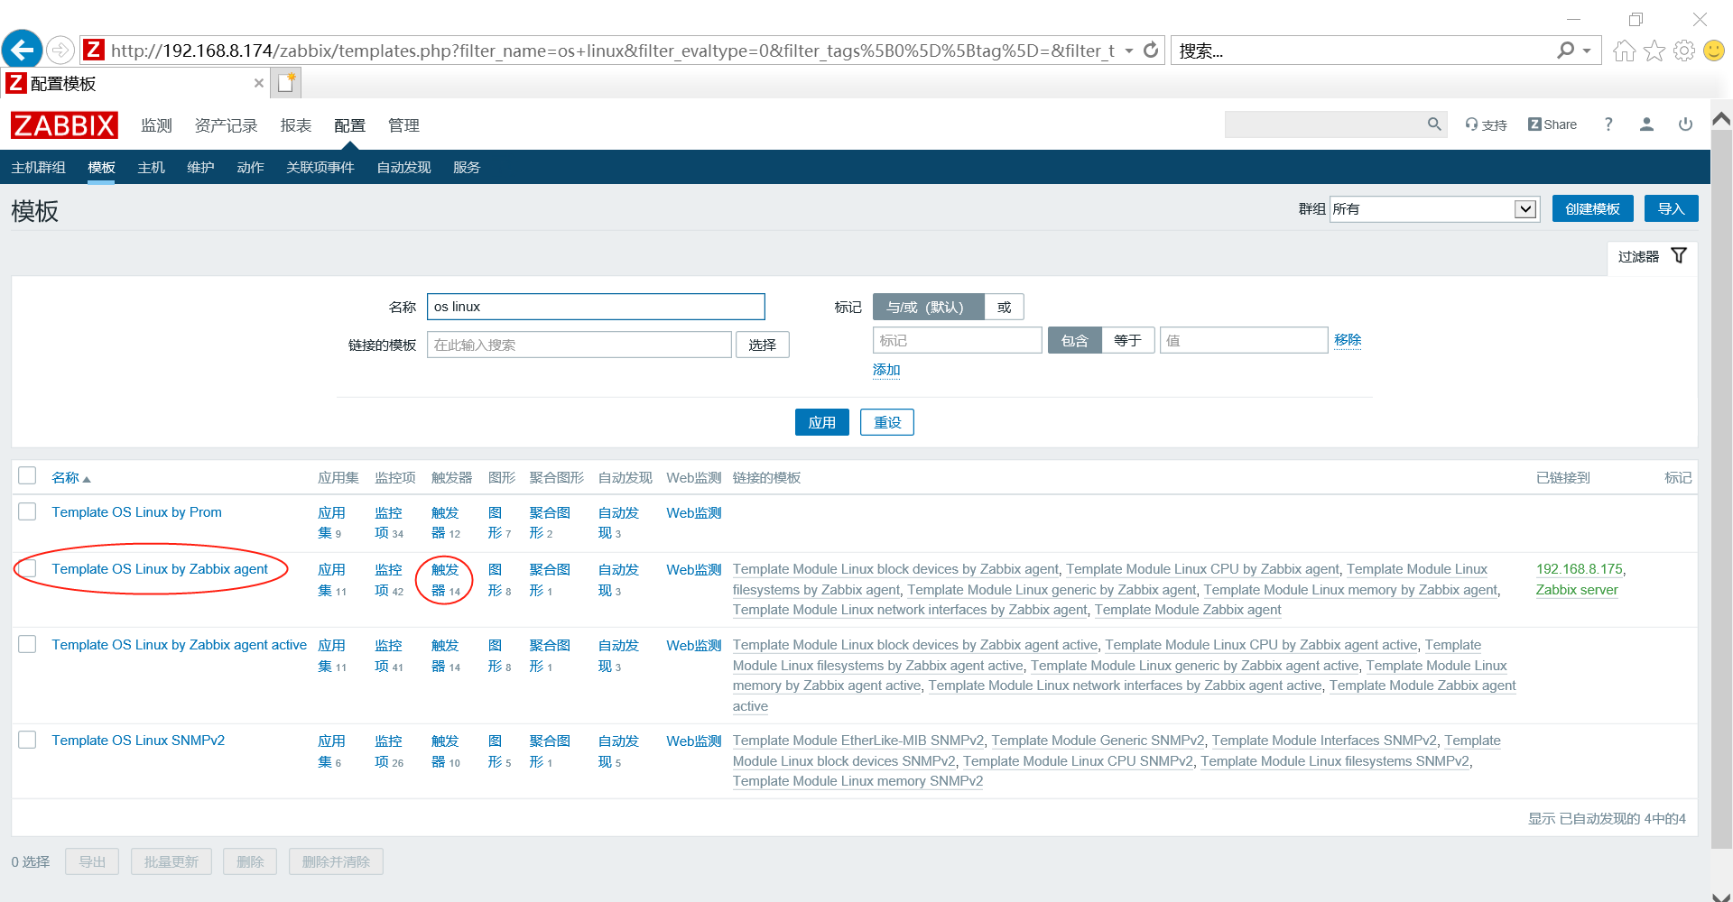Switch to the 主机 submenu
This screenshot has height=902, width=1733.
(x=151, y=168)
